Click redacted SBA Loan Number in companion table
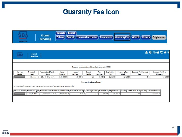Screen dimensions: 182x137 (x=20, y=94)
